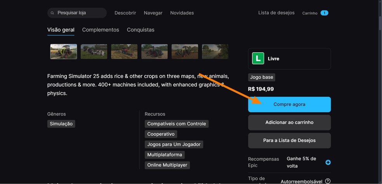Focus the Pesquisar loja search field
Screen dimensions: 382x184
tap(77, 13)
